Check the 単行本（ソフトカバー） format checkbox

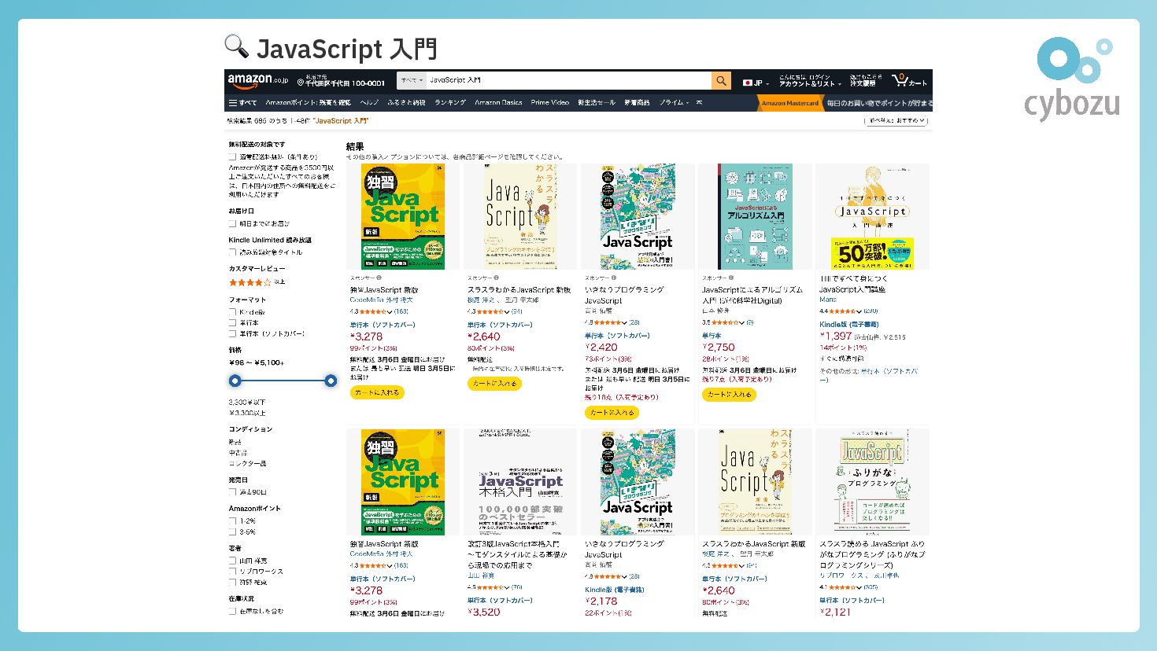232,334
